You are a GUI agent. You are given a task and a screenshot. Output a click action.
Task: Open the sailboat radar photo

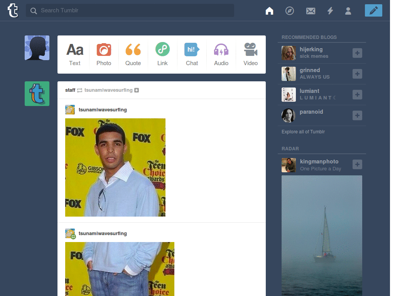coord(322,235)
